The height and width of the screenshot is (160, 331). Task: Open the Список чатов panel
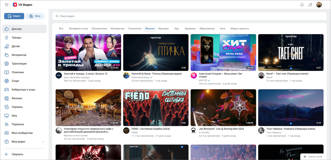tap(313, 156)
